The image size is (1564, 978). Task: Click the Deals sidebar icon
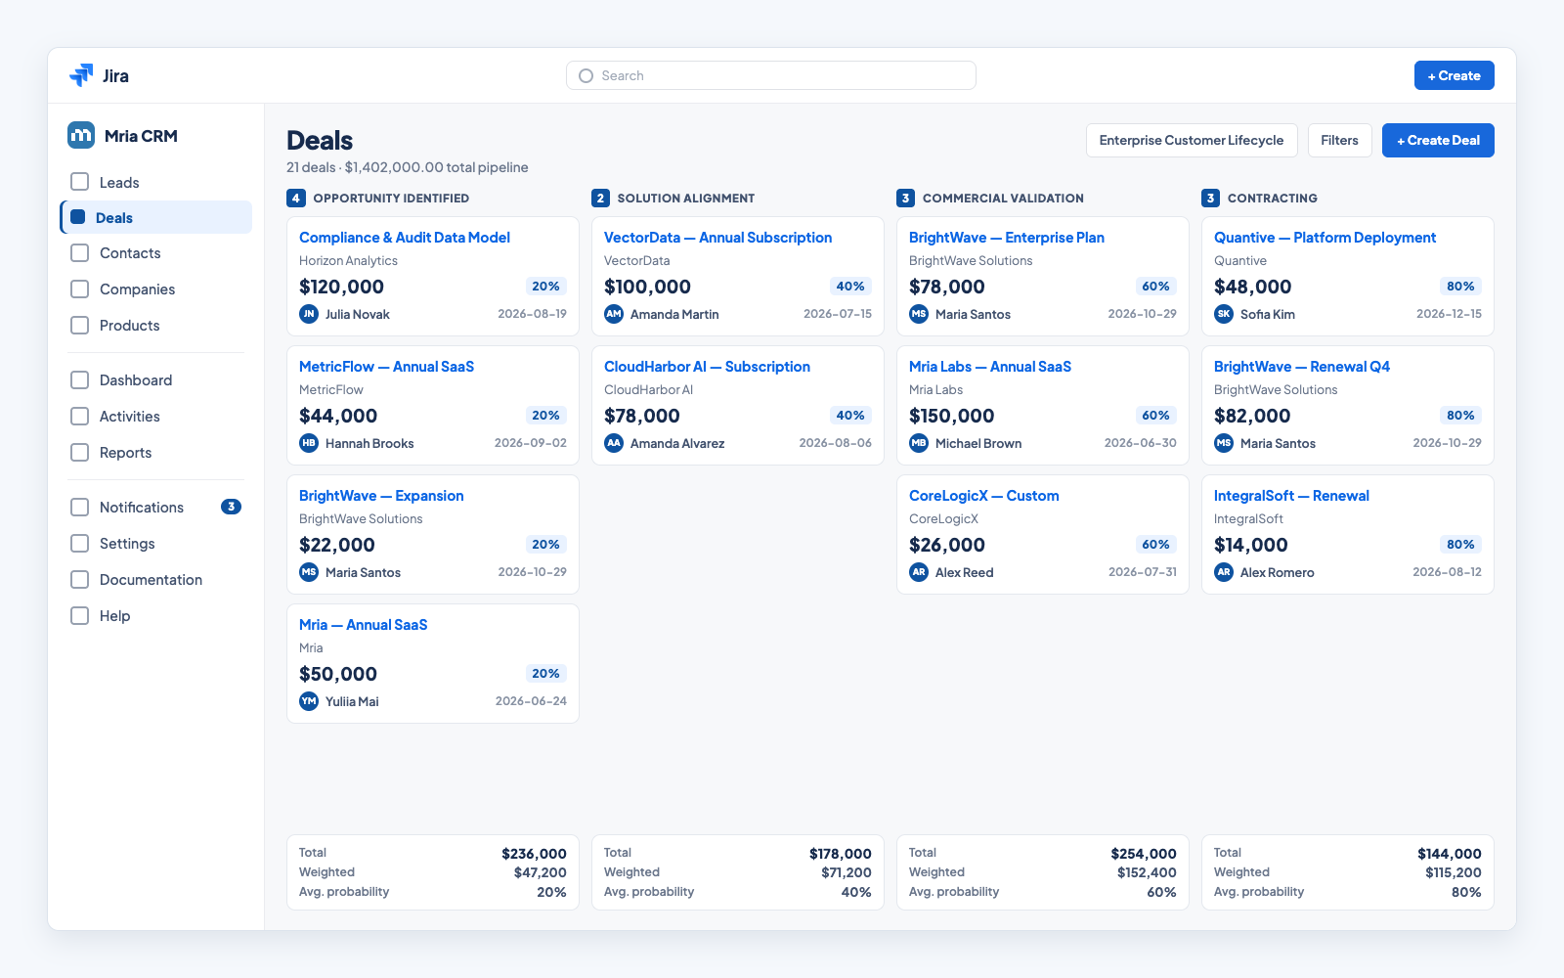[78, 217]
